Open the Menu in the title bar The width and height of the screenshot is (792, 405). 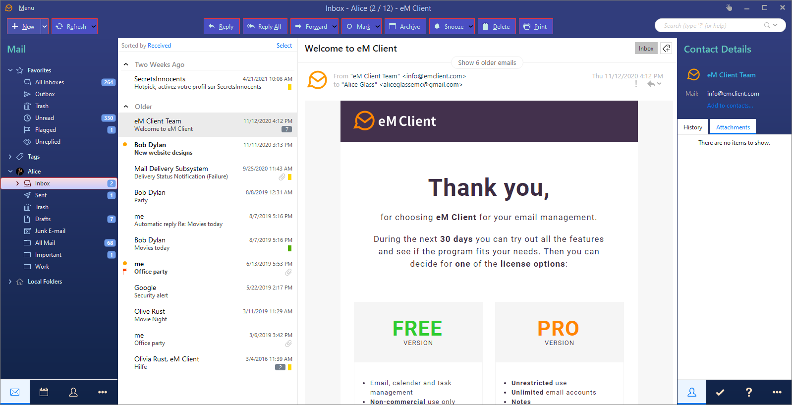[x=26, y=8]
